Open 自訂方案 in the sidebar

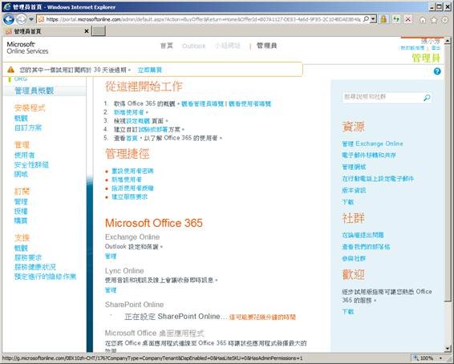coord(28,127)
